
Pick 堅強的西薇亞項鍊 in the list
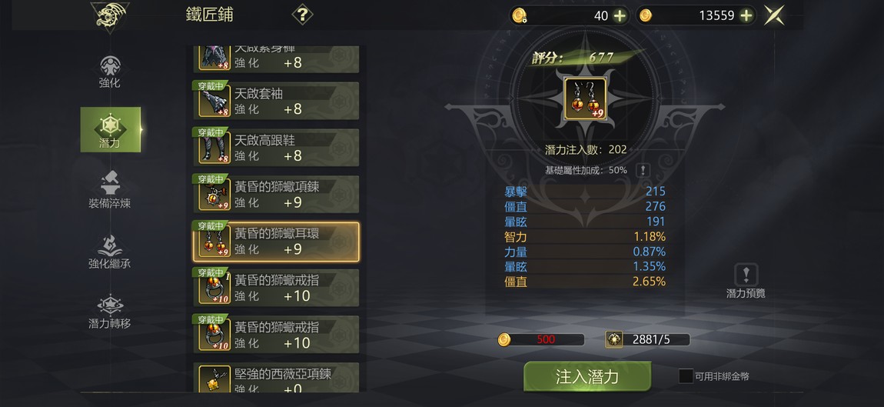276,378
